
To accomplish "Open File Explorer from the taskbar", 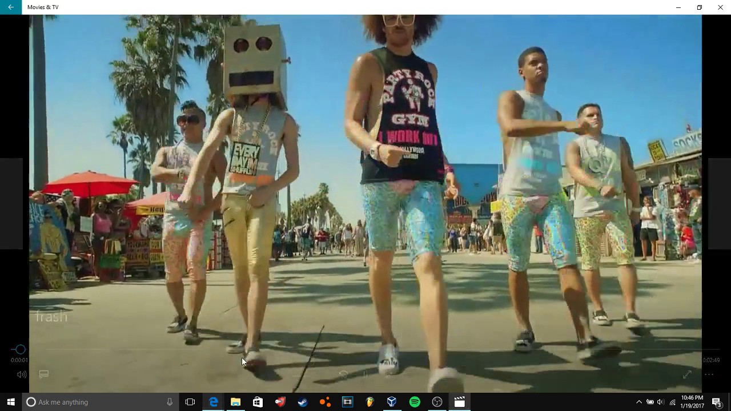I will 235,402.
